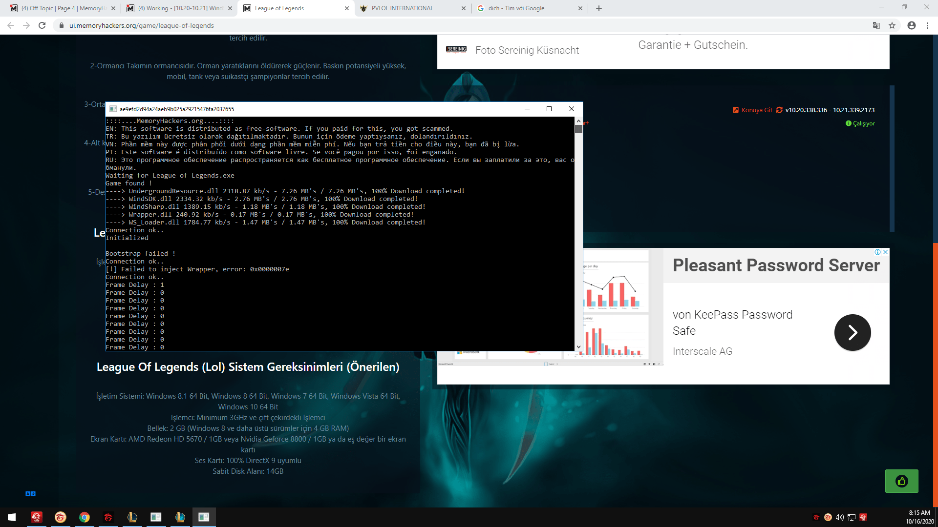Click the Garantie + Gutschein ad text
Screen dimensions: 938x527
click(x=693, y=45)
